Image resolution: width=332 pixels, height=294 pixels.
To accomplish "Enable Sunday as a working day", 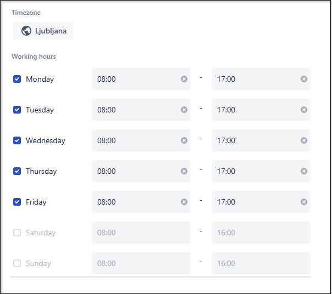I will click(17, 263).
